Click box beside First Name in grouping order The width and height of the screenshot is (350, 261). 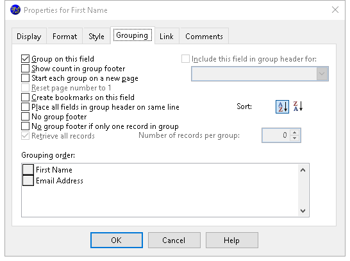[28, 170]
